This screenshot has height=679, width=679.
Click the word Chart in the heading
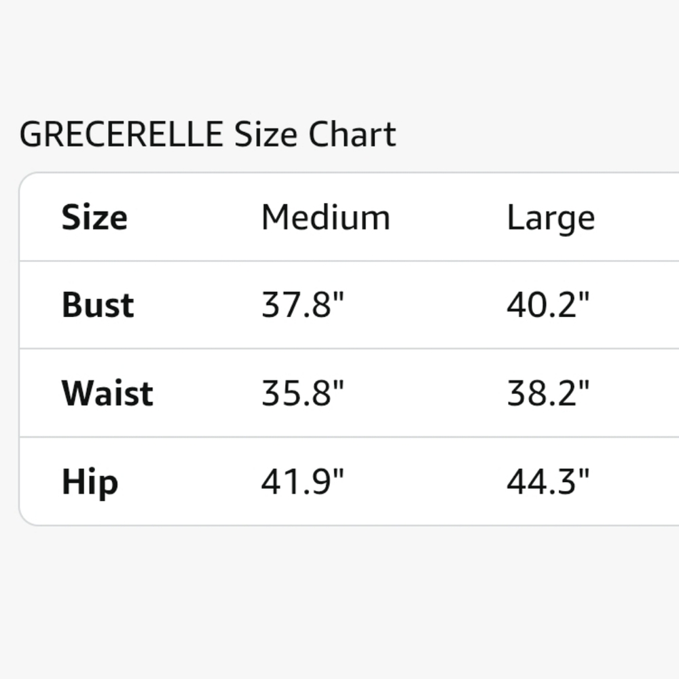(352, 134)
